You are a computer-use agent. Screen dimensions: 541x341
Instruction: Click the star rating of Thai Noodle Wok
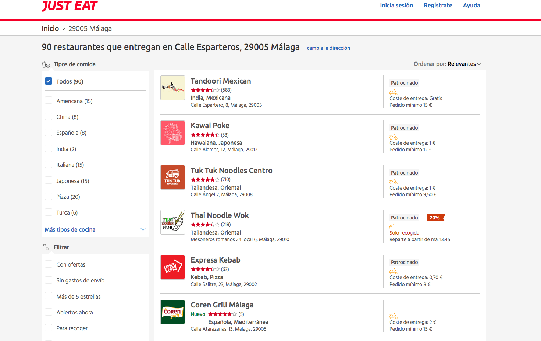tap(205, 225)
